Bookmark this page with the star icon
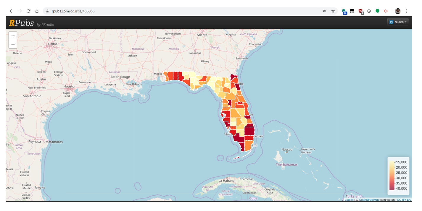The image size is (422, 211). pyautogui.click(x=333, y=11)
